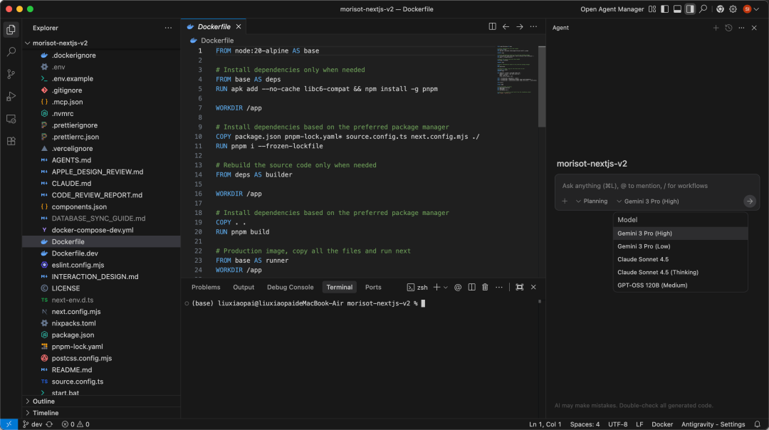Viewport: 769px width, 430px height.
Task: Open the Planning mode dropdown
Action: tap(592, 201)
